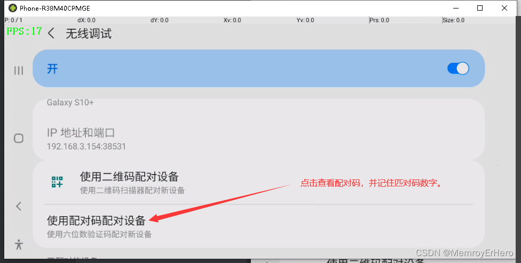Viewport: 521px width, 263px height.
Task: Click the Phone-R38M40CPMGE title text
Action: [55, 9]
